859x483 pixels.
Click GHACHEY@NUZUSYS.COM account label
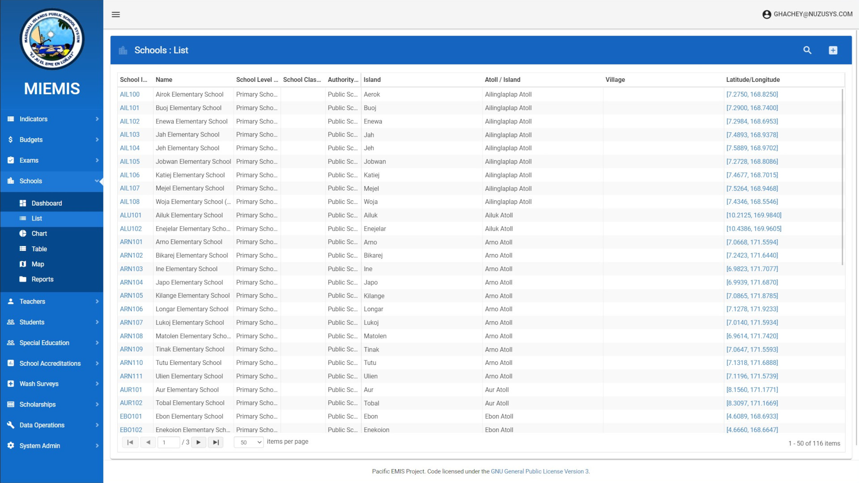[x=813, y=14]
